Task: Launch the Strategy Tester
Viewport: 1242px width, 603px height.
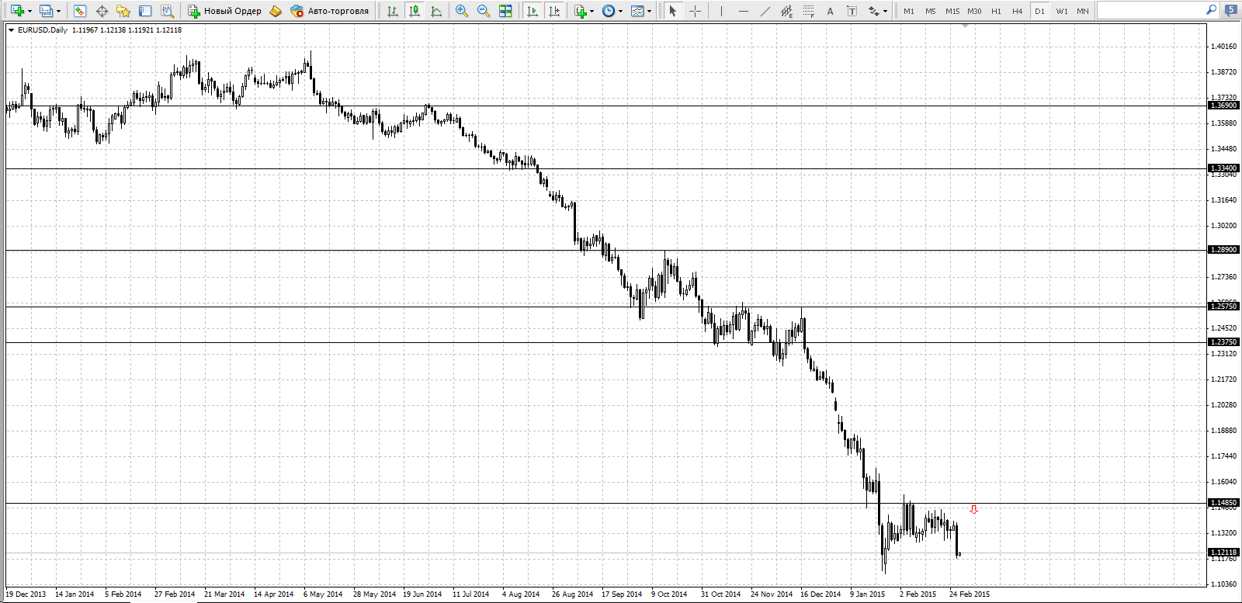Action: tap(167, 11)
